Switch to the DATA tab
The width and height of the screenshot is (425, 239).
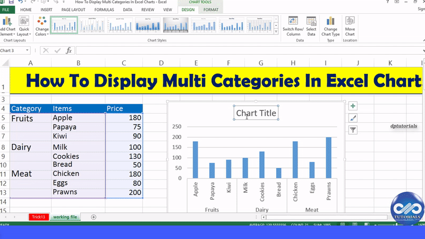pos(127,10)
